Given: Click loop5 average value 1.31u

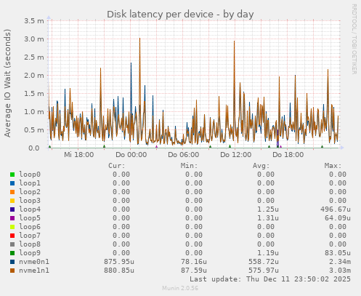Looking at the screenshot, I should 268,218.
